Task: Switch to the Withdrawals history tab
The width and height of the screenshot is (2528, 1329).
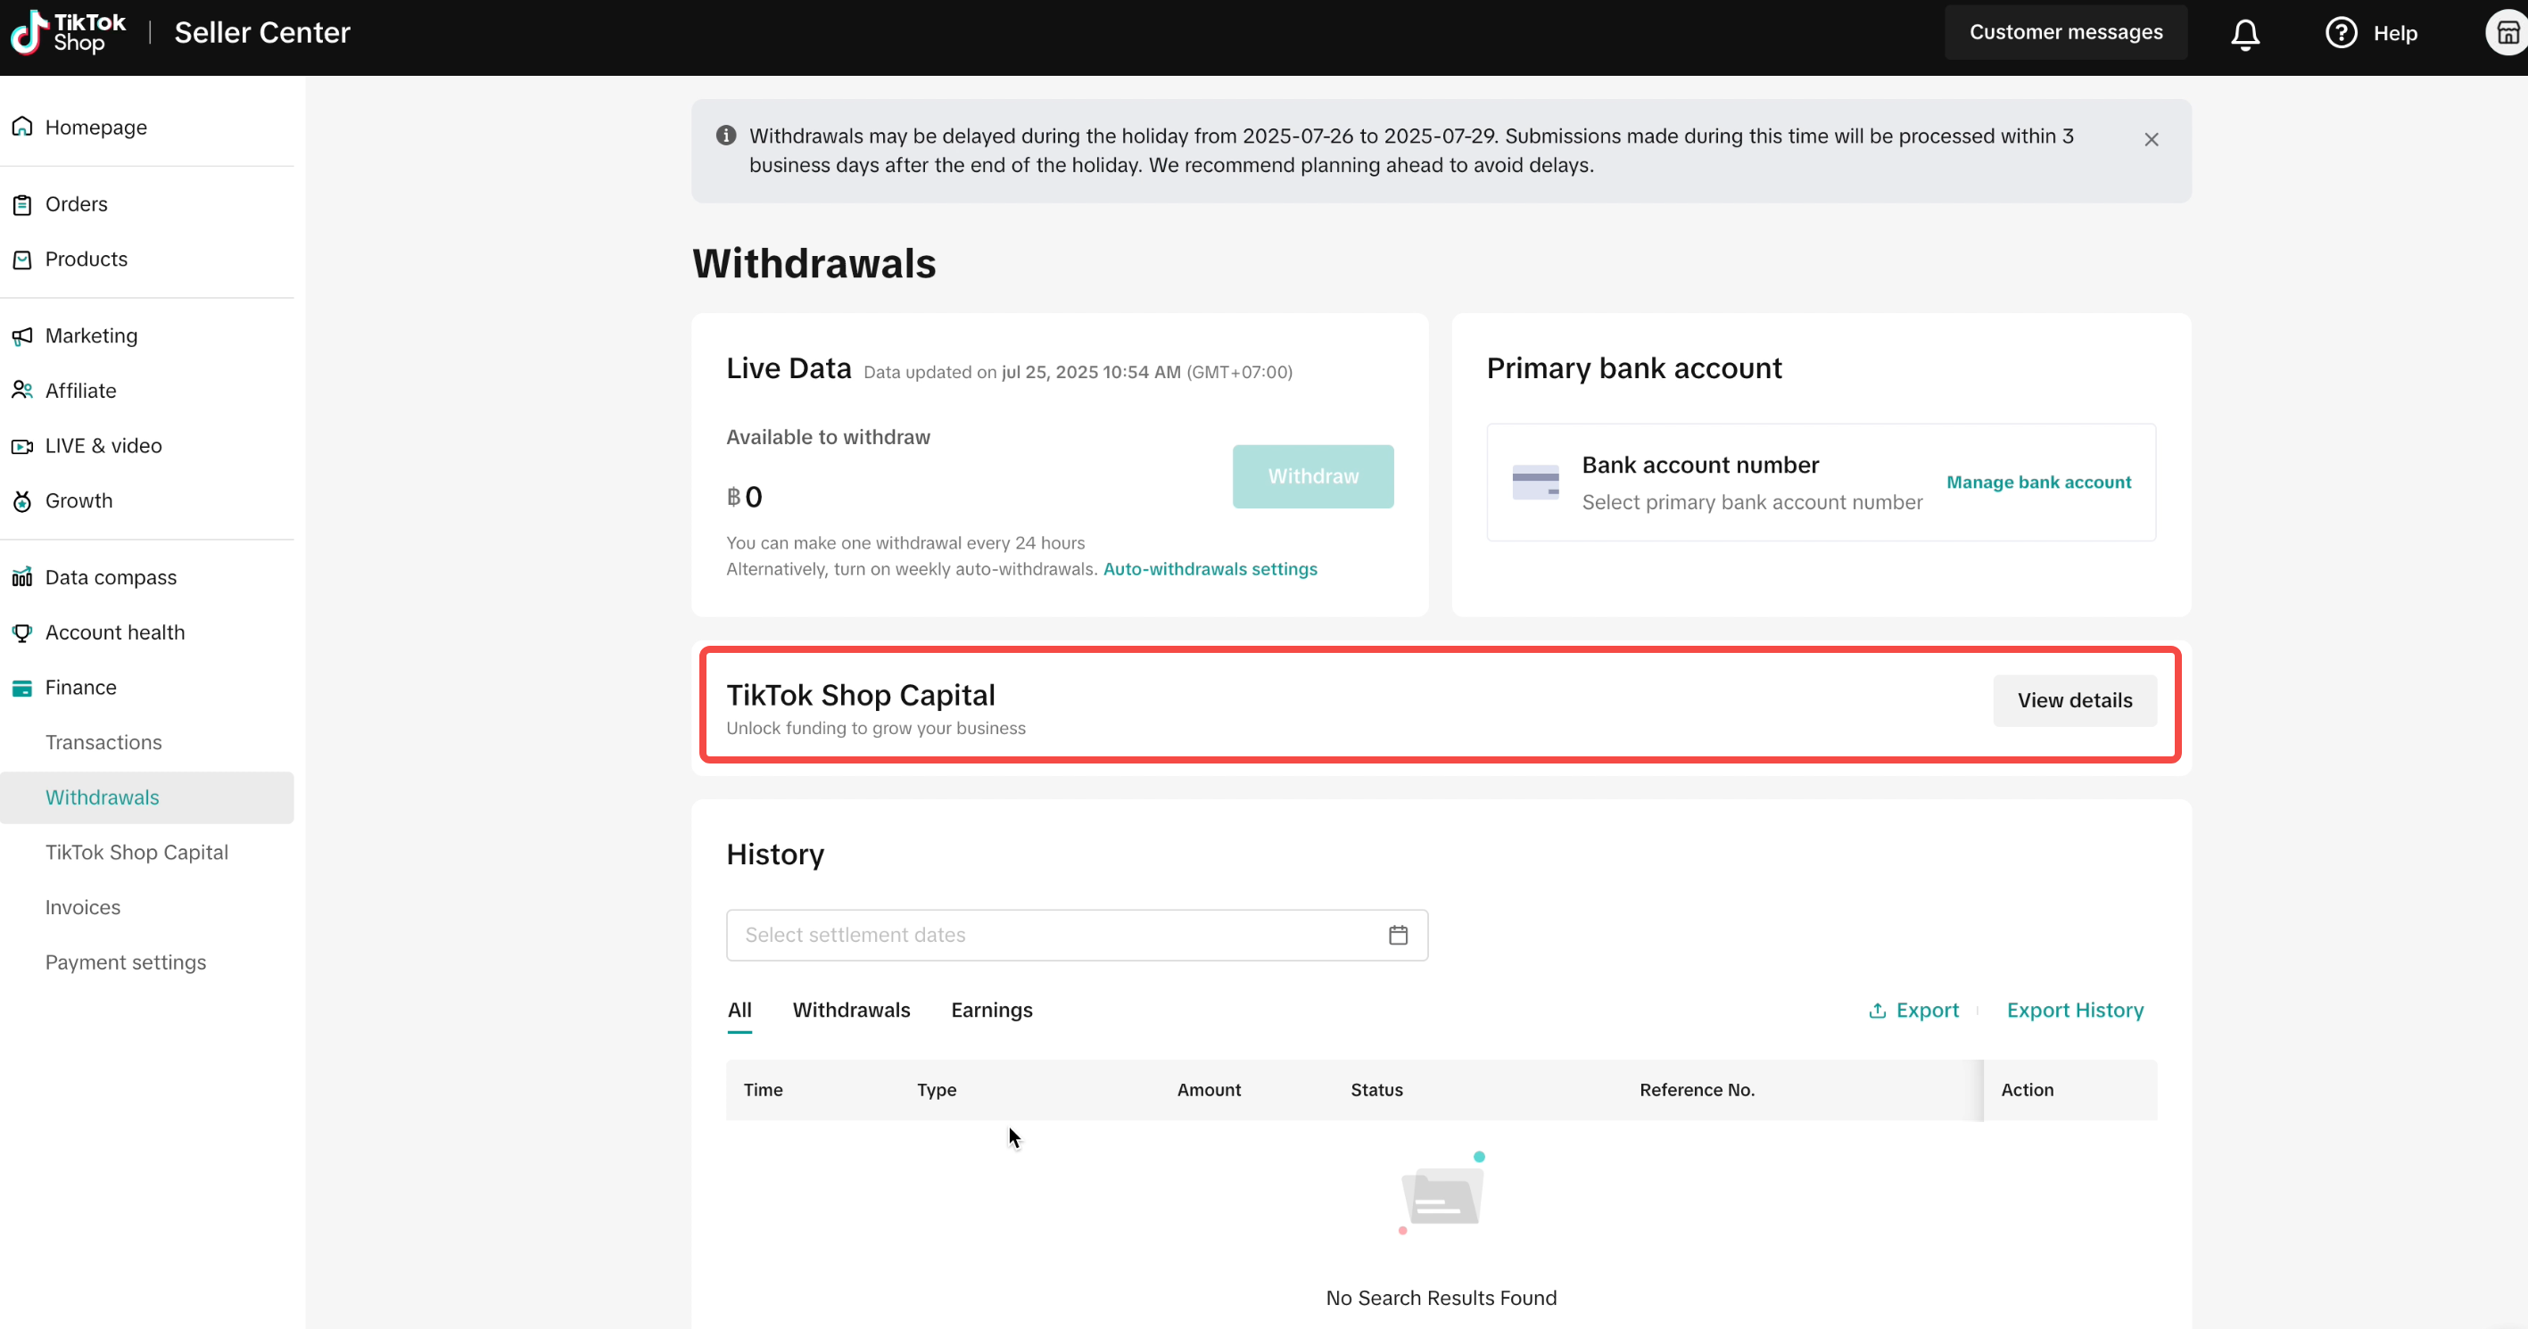Action: pyautogui.click(x=851, y=1011)
